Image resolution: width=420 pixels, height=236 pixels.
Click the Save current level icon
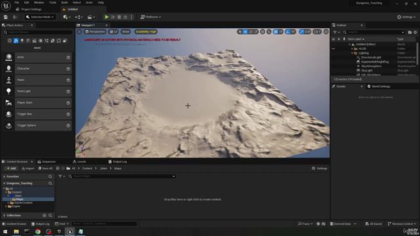point(6,17)
